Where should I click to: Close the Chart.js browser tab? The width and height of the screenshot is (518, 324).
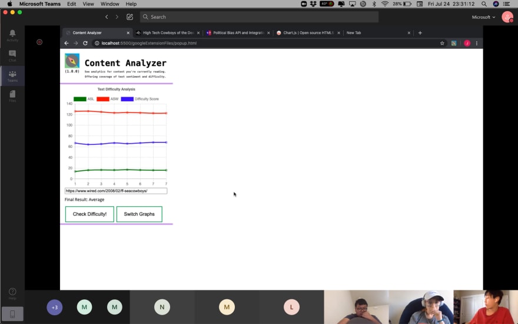click(338, 33)
